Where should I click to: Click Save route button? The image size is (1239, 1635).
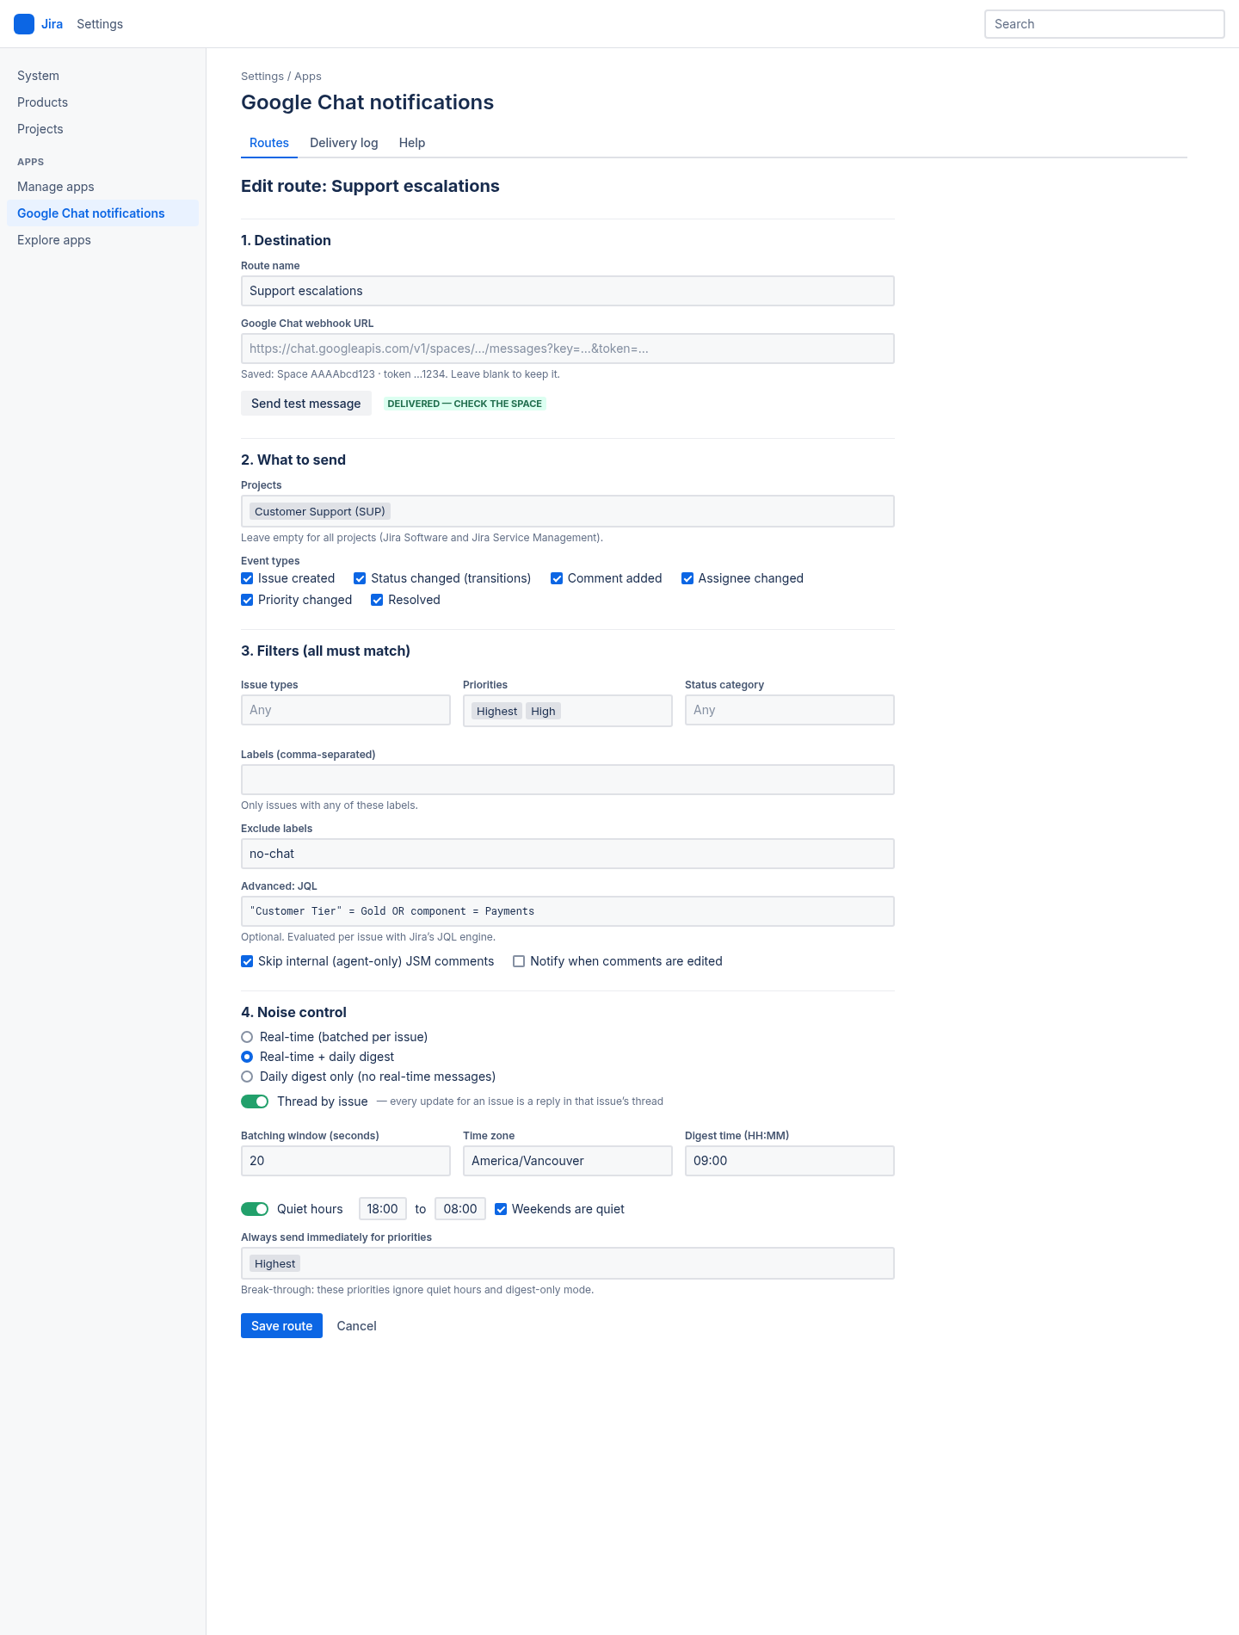coord(281,1326)
